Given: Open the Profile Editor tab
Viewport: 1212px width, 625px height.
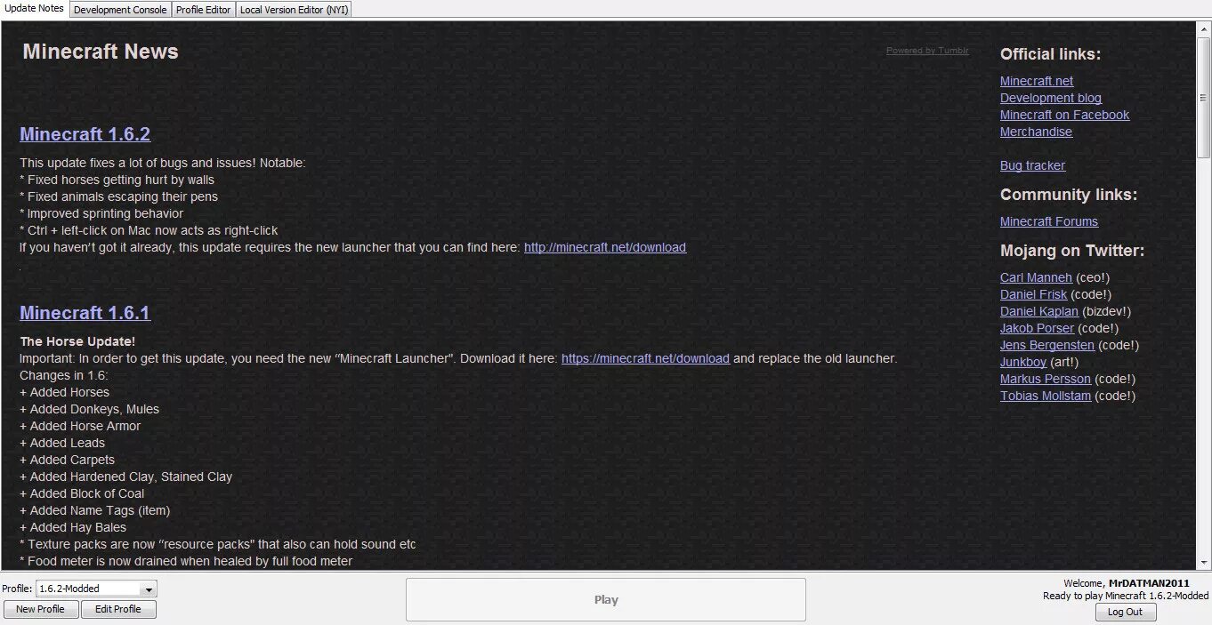Looking at the screenshot, I should coord(203,10).
